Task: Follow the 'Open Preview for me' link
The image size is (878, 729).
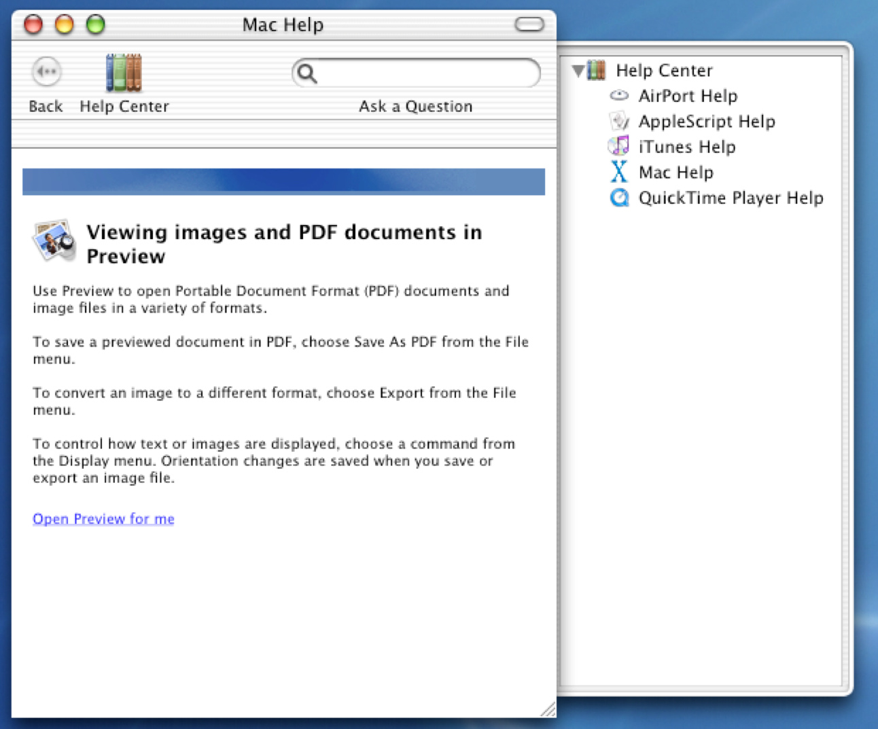Action: 103,519
